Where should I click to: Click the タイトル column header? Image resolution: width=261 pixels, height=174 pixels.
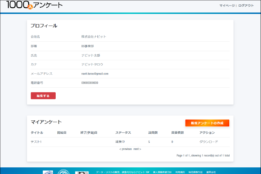pos(37,133)
